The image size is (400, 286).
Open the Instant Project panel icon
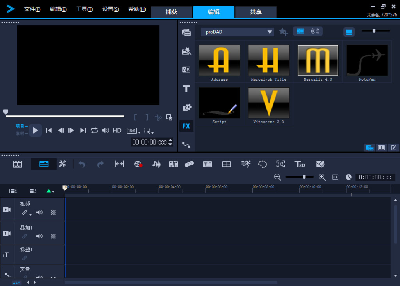186,51
